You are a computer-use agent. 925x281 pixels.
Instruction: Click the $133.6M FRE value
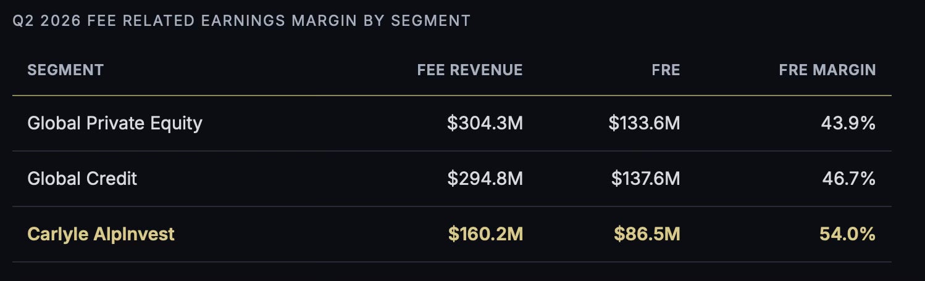644,123
